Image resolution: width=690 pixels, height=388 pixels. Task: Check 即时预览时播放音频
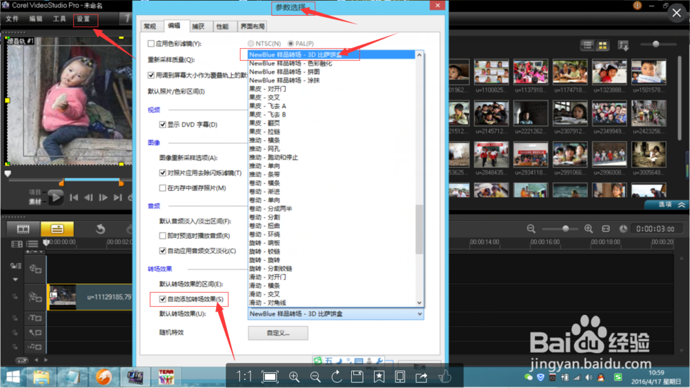(162, 236)
